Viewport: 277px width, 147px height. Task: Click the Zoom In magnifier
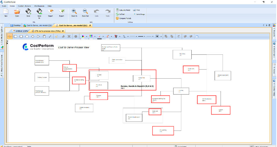click(74, 12)
